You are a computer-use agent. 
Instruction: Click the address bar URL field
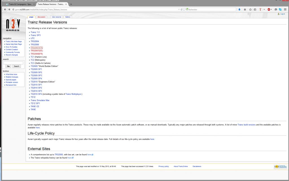point(96,9)
